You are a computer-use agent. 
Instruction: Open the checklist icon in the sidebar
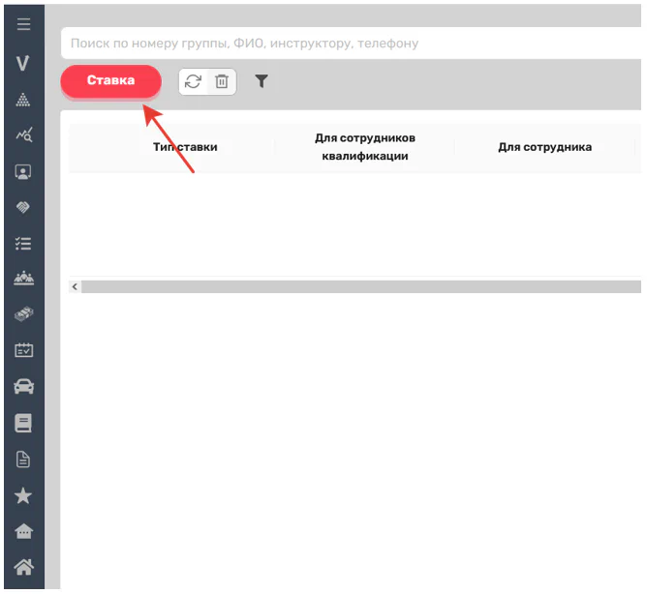click(x=23, y=244)
